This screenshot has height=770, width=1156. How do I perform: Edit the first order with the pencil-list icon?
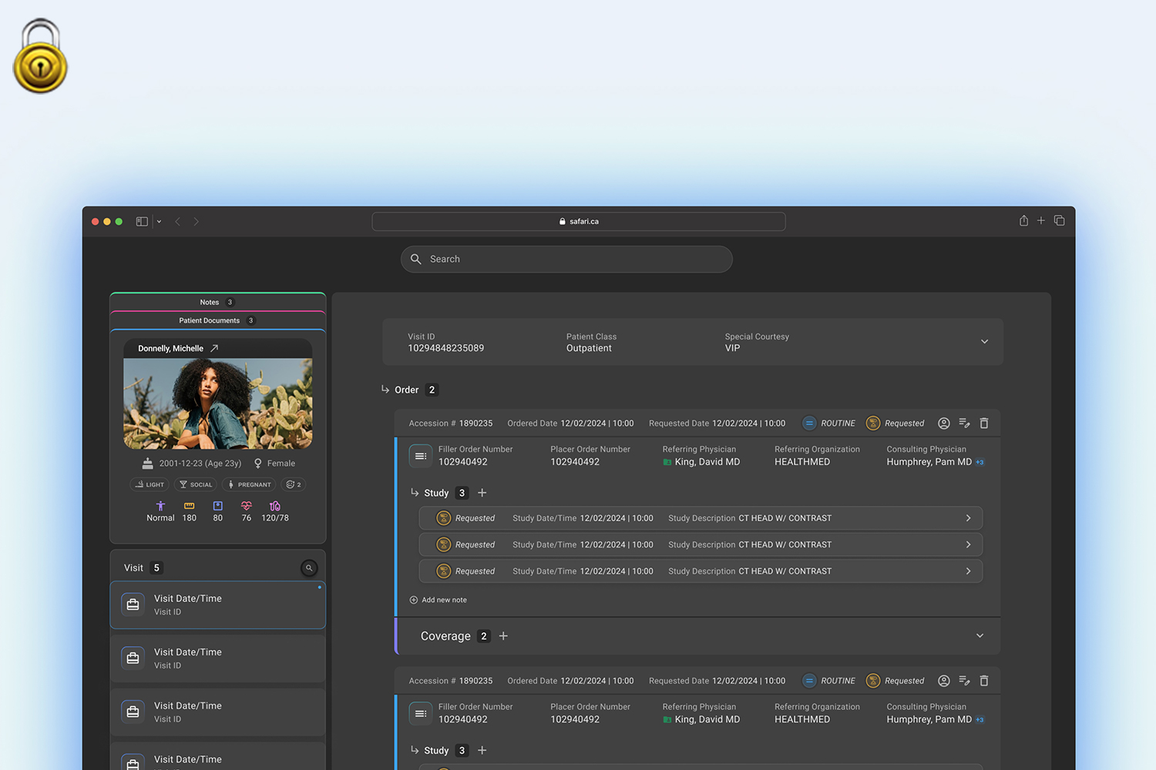964,423
